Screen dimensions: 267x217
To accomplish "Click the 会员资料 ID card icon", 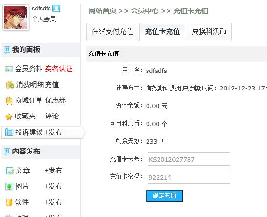I will (x=9, y=69).
